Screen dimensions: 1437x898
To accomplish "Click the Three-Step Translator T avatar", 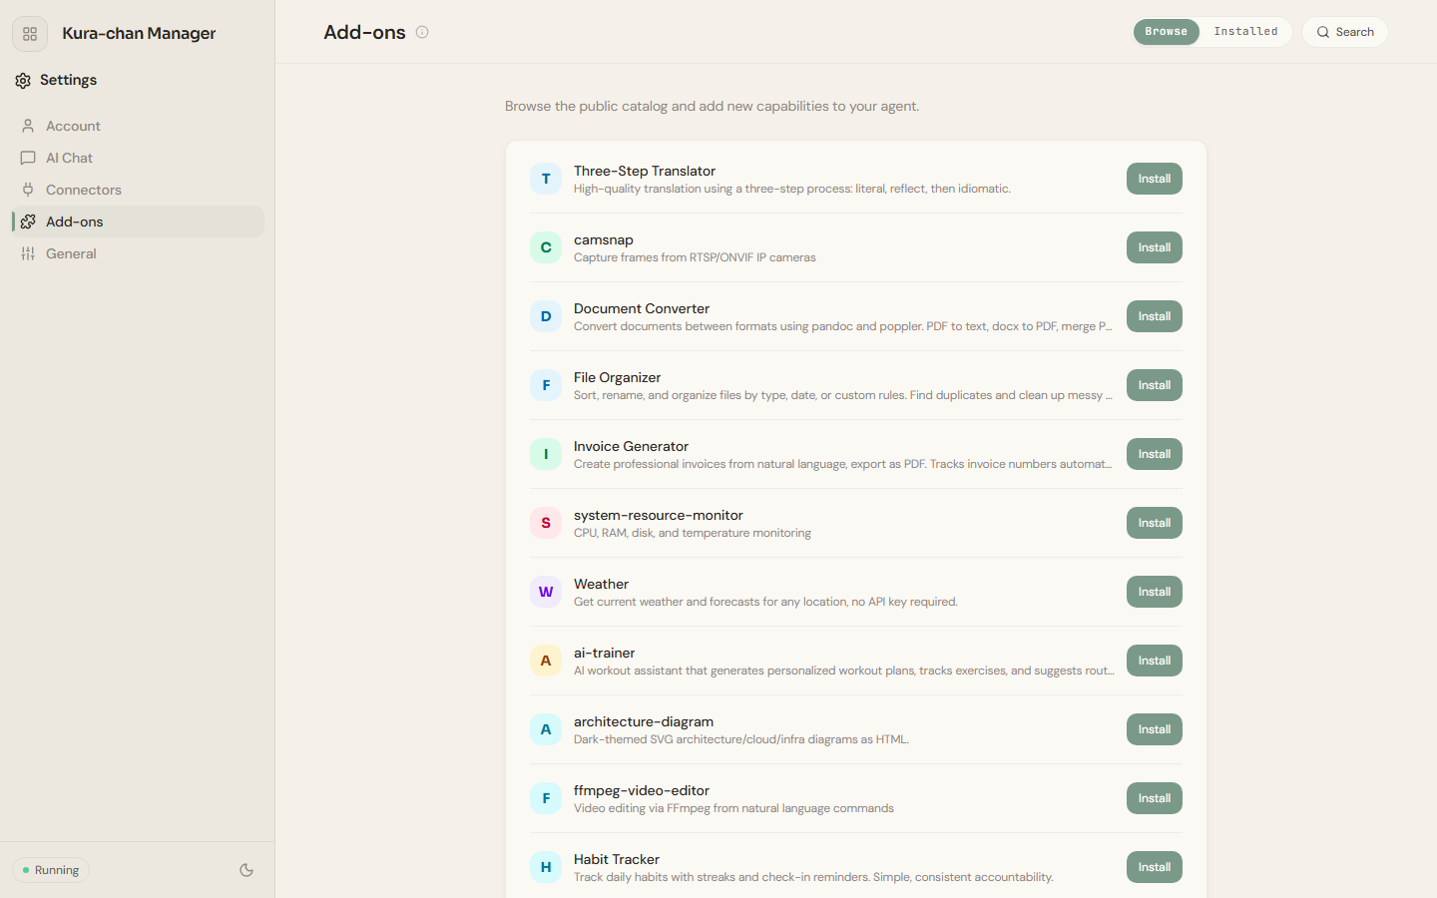I will 546,179.
